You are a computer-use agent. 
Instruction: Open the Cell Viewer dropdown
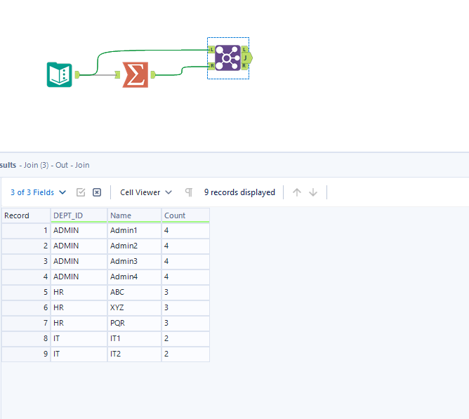[x=146, y=192]
